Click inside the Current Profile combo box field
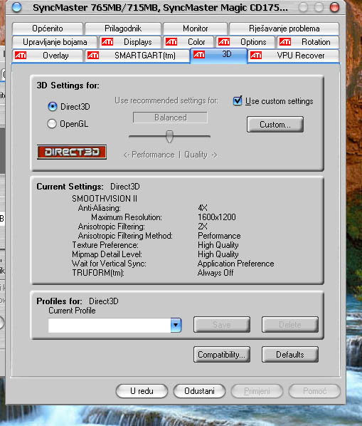Image resolution: width=362 pixels, height=426 pixels. [110, 326]
